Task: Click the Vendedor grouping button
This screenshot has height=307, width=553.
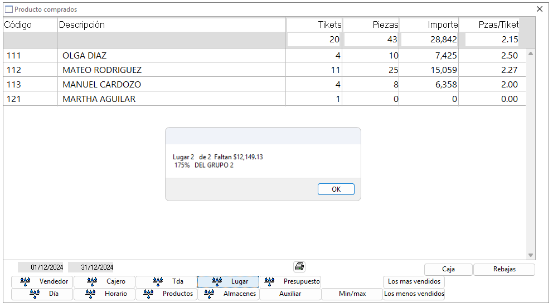Action: 42,282
